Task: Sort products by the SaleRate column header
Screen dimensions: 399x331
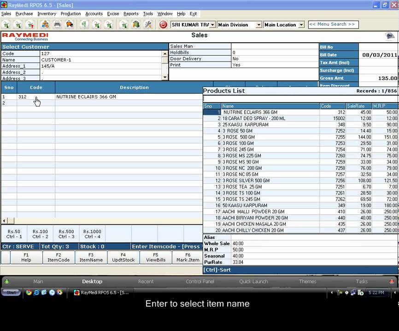Action: 359,106
